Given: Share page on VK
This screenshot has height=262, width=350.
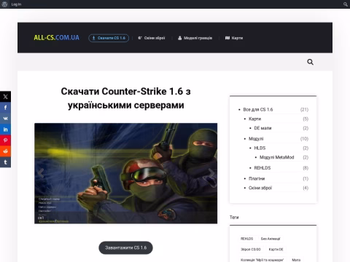Looking at the screenshot, I should tap(5, 119).
